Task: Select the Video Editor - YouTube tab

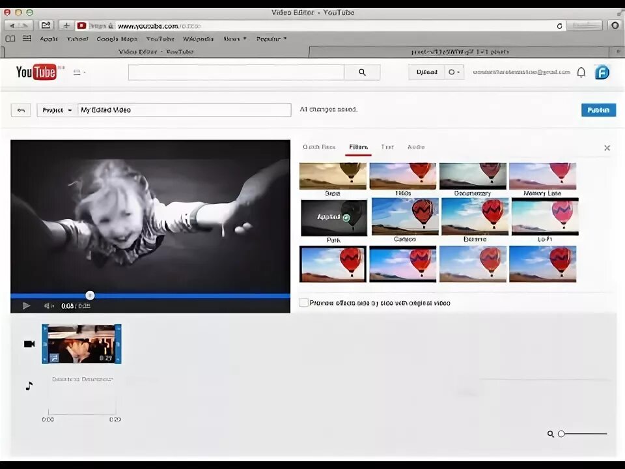Action: 156,52
